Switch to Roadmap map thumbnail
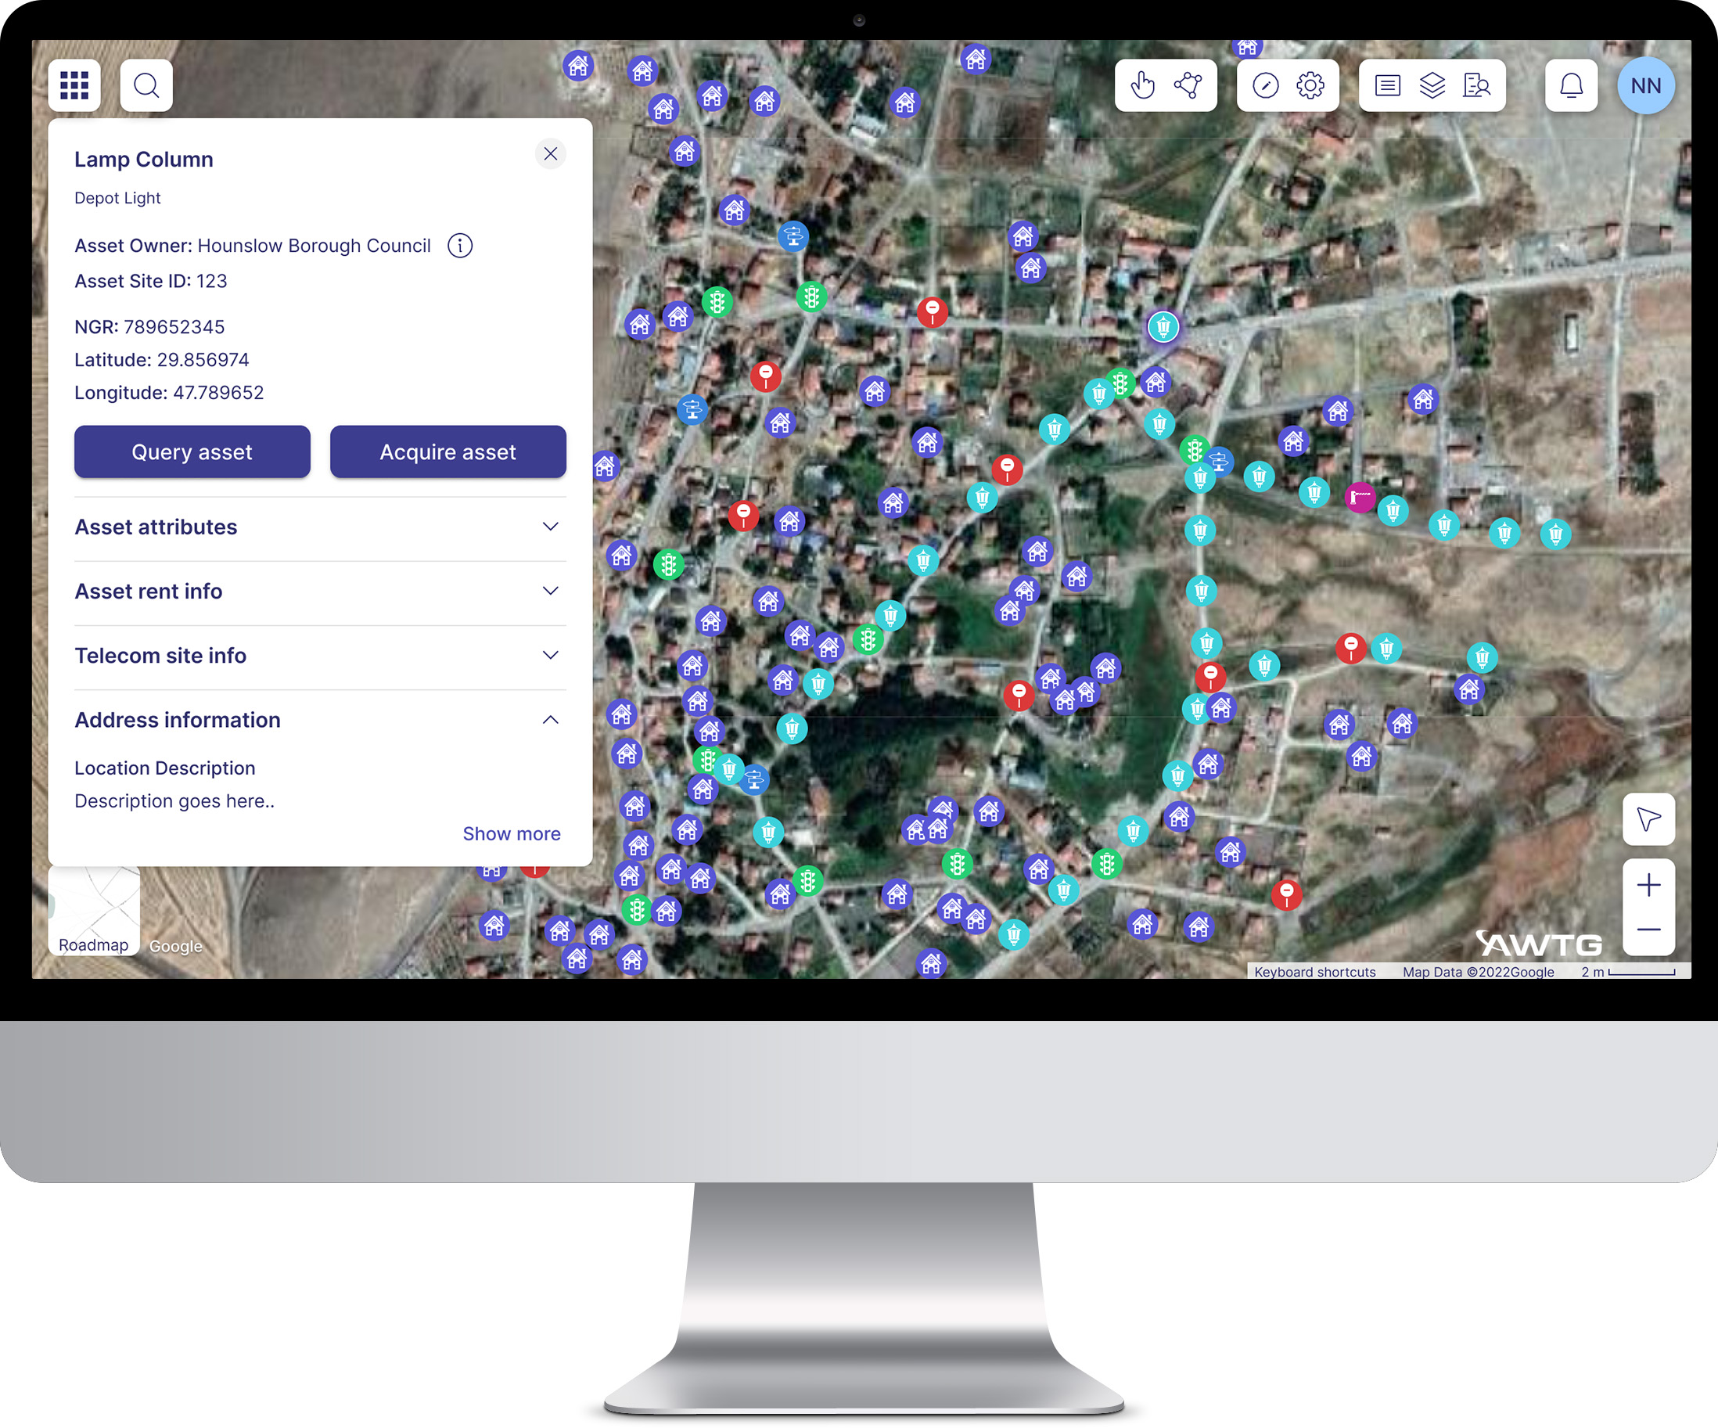Image resolution: width=1718 pixels, height=1428 pixels. (x=94, y=912)
